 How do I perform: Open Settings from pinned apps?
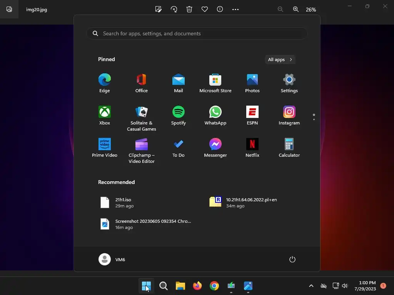click(x=289, y=83)
